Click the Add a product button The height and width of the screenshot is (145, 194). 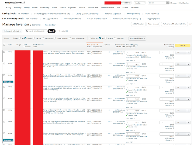[x=153, y=24]
